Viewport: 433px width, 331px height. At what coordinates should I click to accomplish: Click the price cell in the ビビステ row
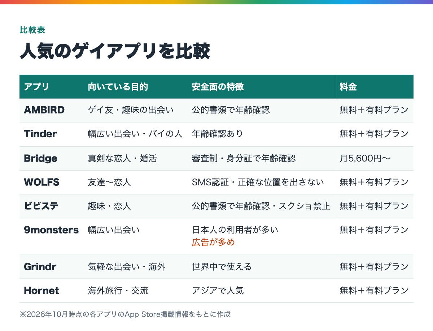coord(374,206)
